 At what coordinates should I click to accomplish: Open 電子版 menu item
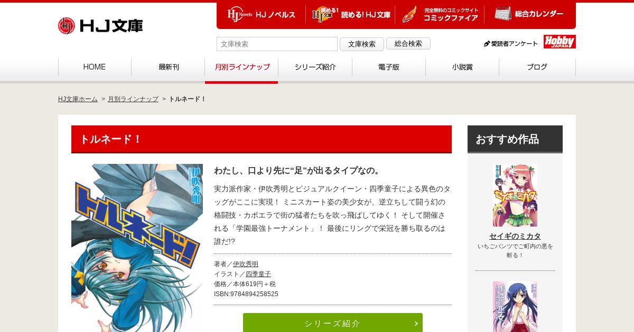coord(389,67)
